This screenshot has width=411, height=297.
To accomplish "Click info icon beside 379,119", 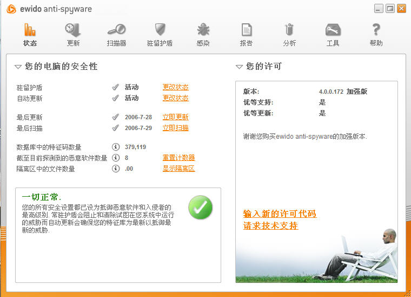I will coord(116,147).
